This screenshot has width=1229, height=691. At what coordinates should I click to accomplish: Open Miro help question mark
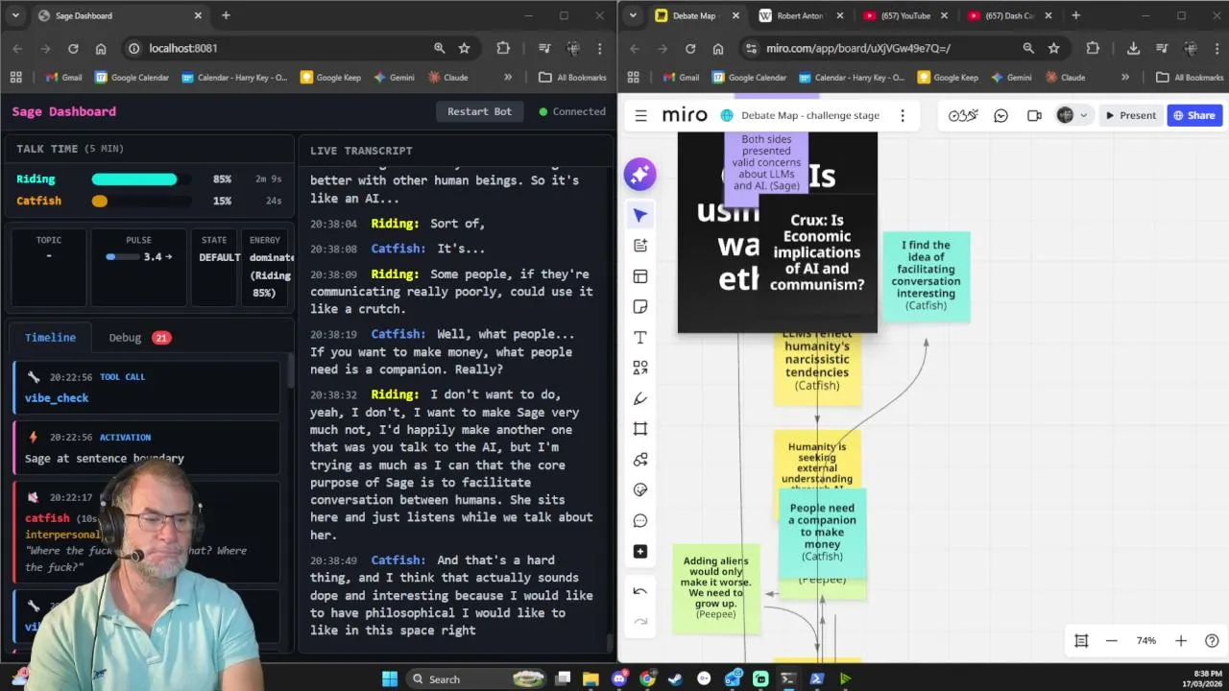(1212, 641)
